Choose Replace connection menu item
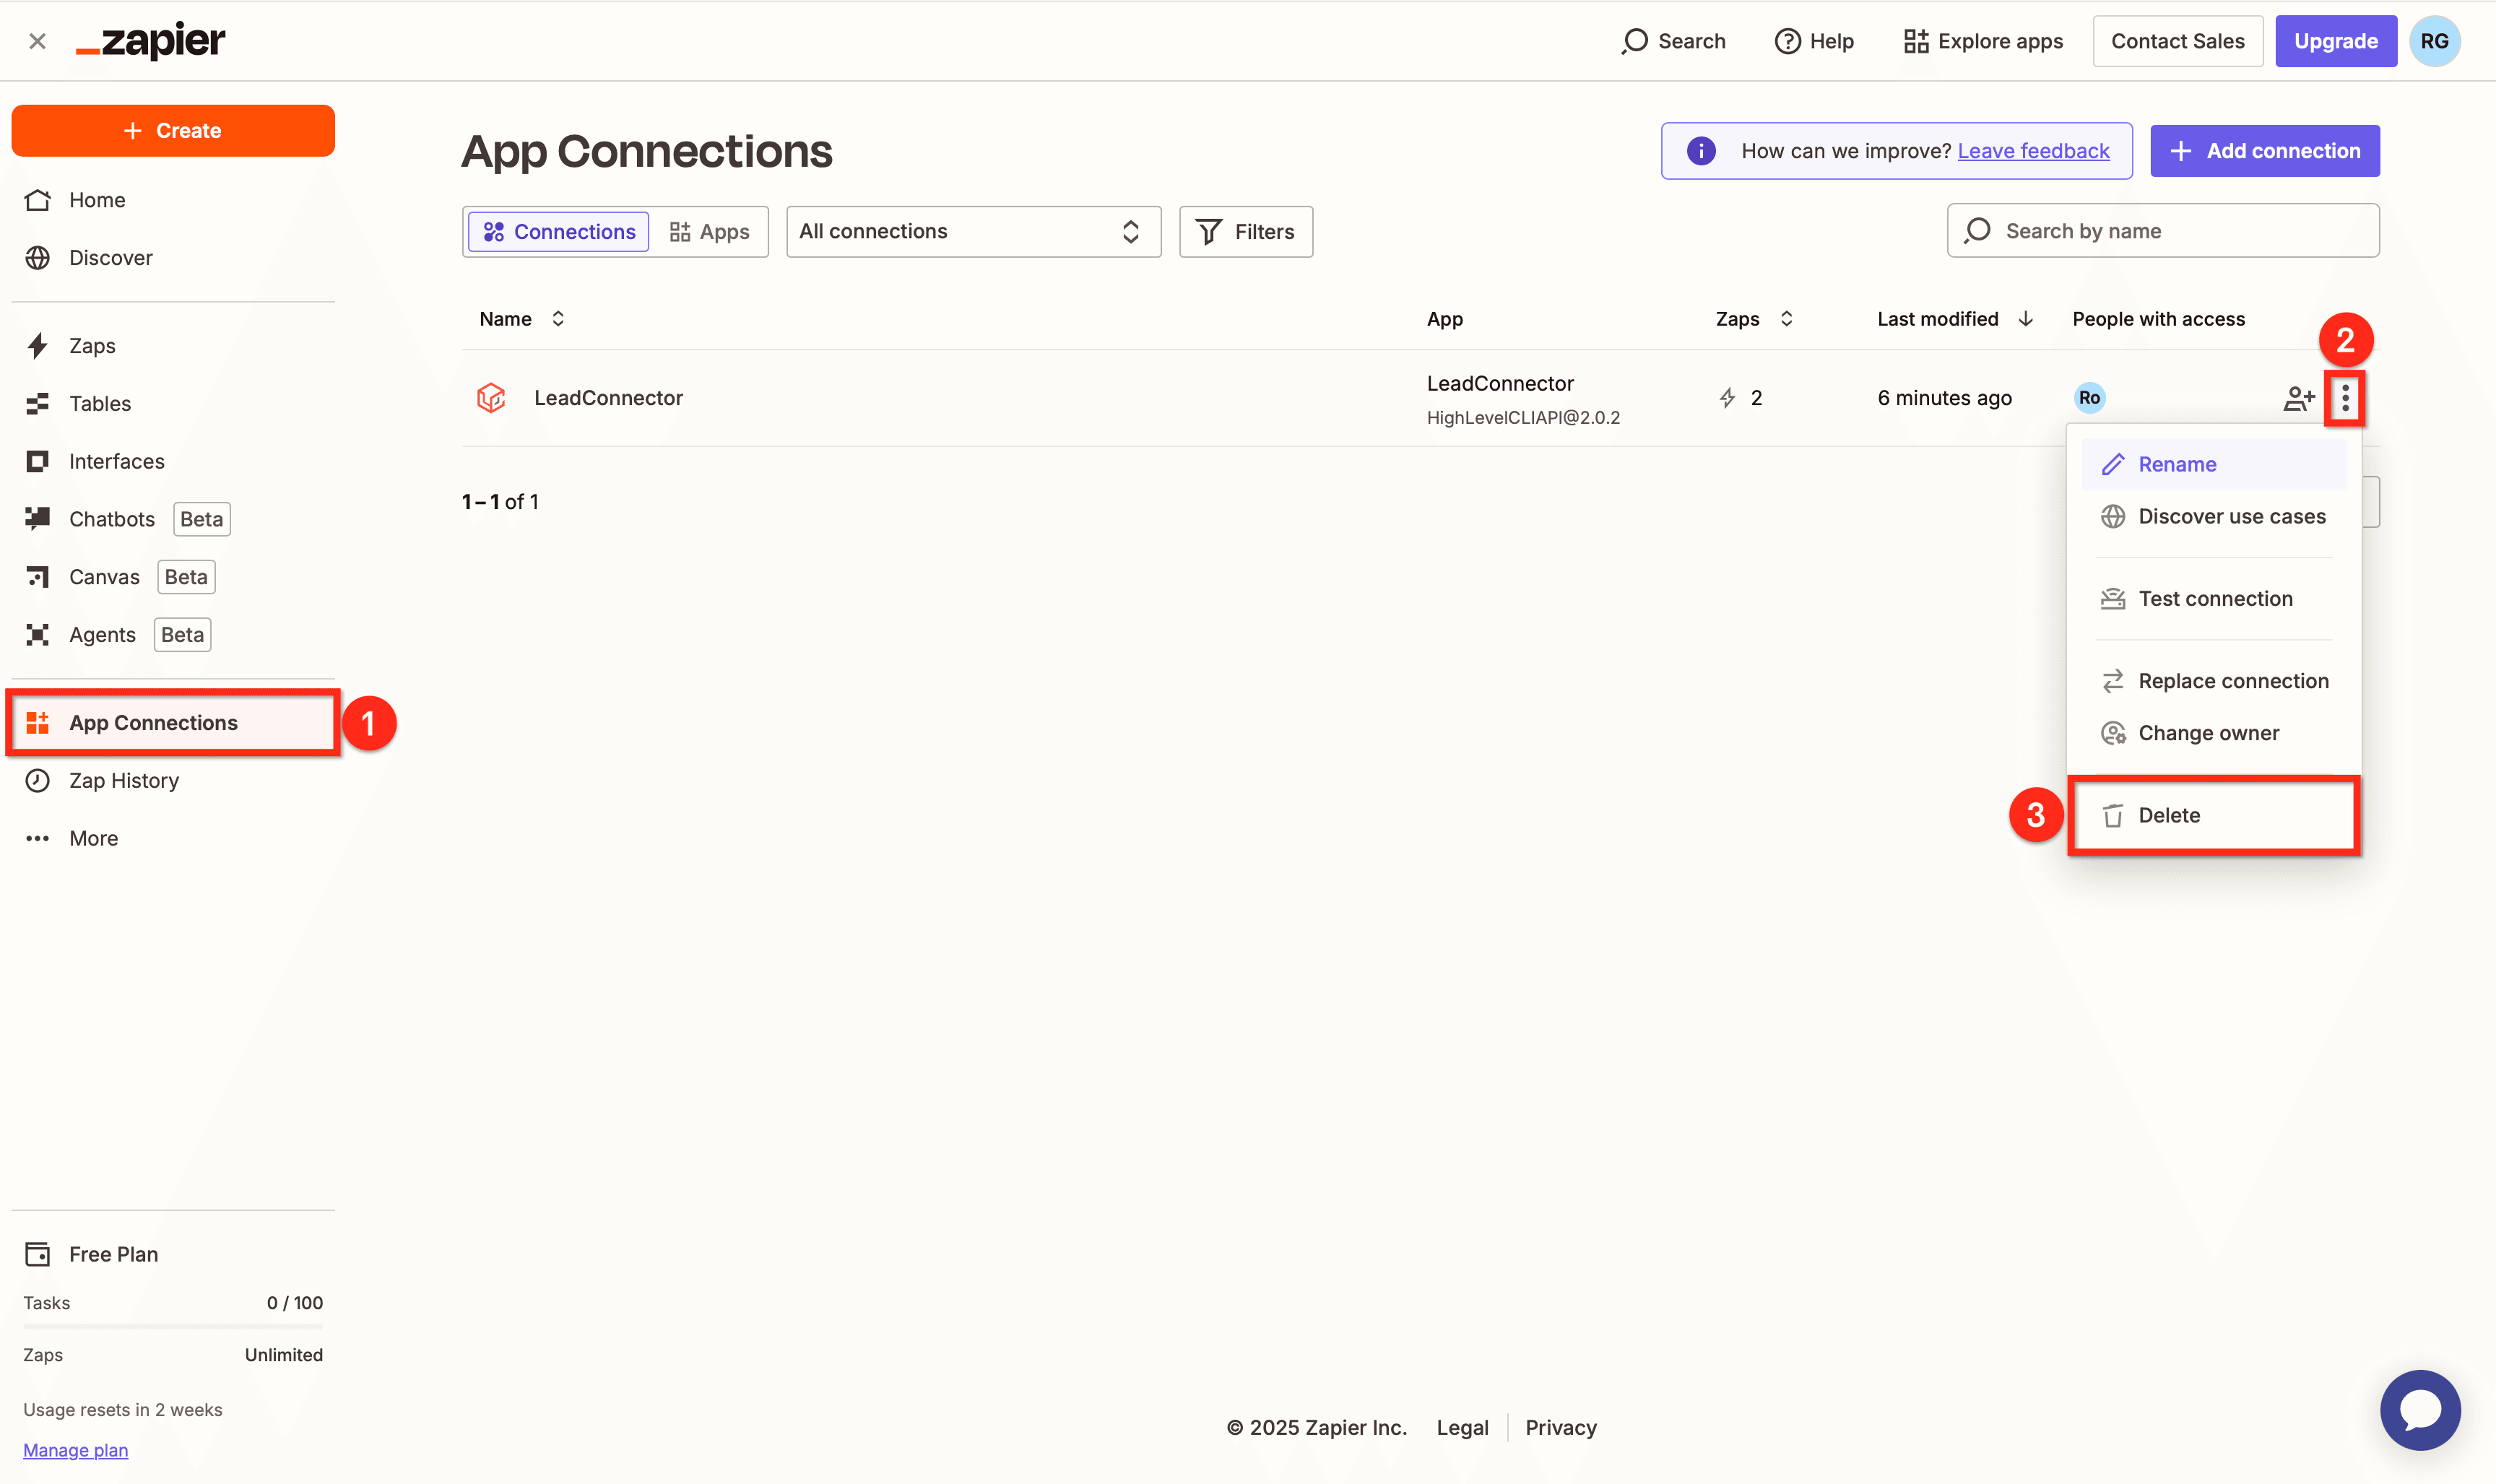The image size is (2496, 1484). click(2214, 681)
